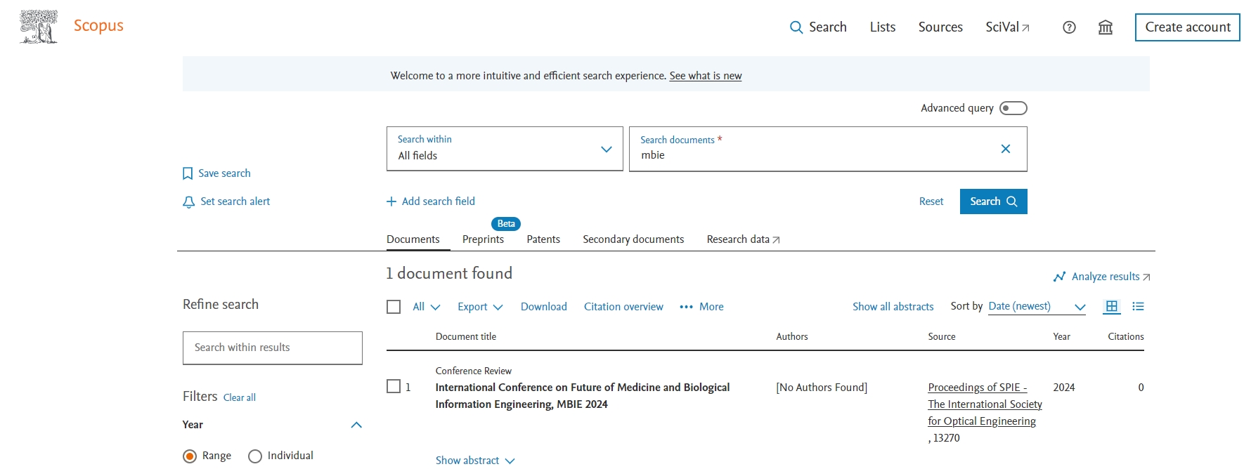Open the Lists menu item

click(x=883, y=27)
